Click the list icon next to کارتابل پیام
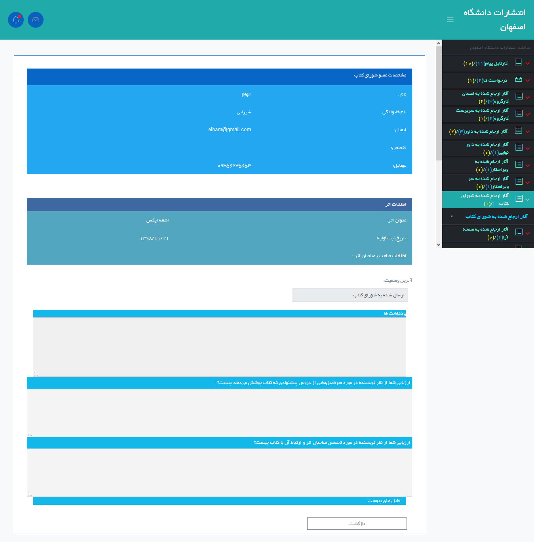This screenshot has height=542, width=534. [x=519, y=62]
